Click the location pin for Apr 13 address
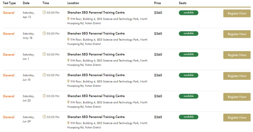253x132 pixels. coord(68,19)
